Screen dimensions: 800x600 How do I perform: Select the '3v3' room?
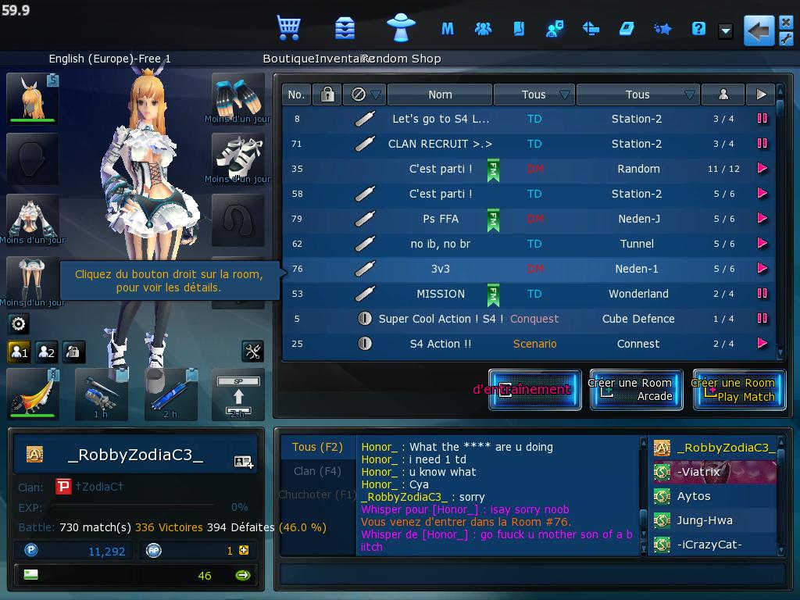pos(528,269)
